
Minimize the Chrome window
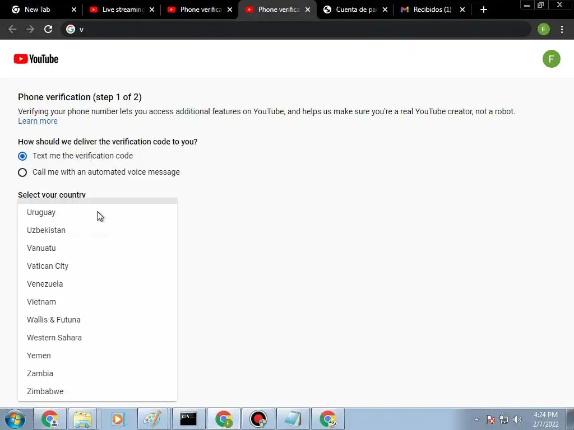(x=527, y=5)
